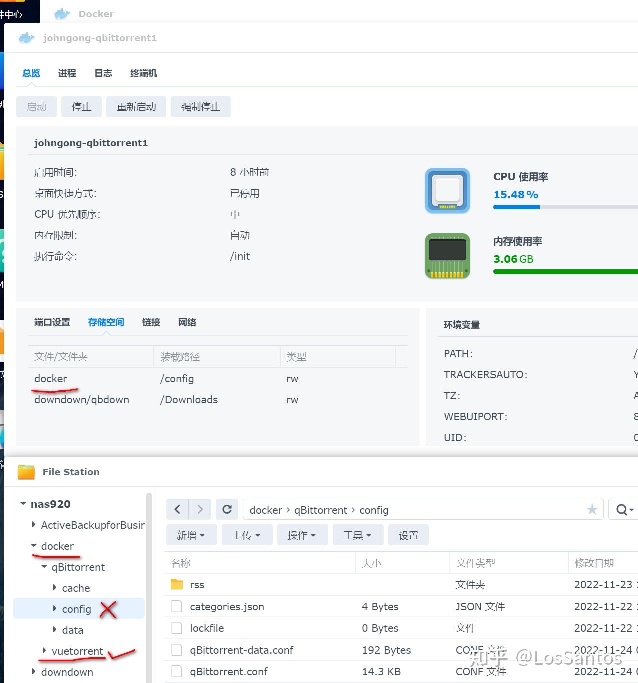Expand the vuetorrent folder tree node
This screenshot has height=683, width=638.
coord(44,650)
